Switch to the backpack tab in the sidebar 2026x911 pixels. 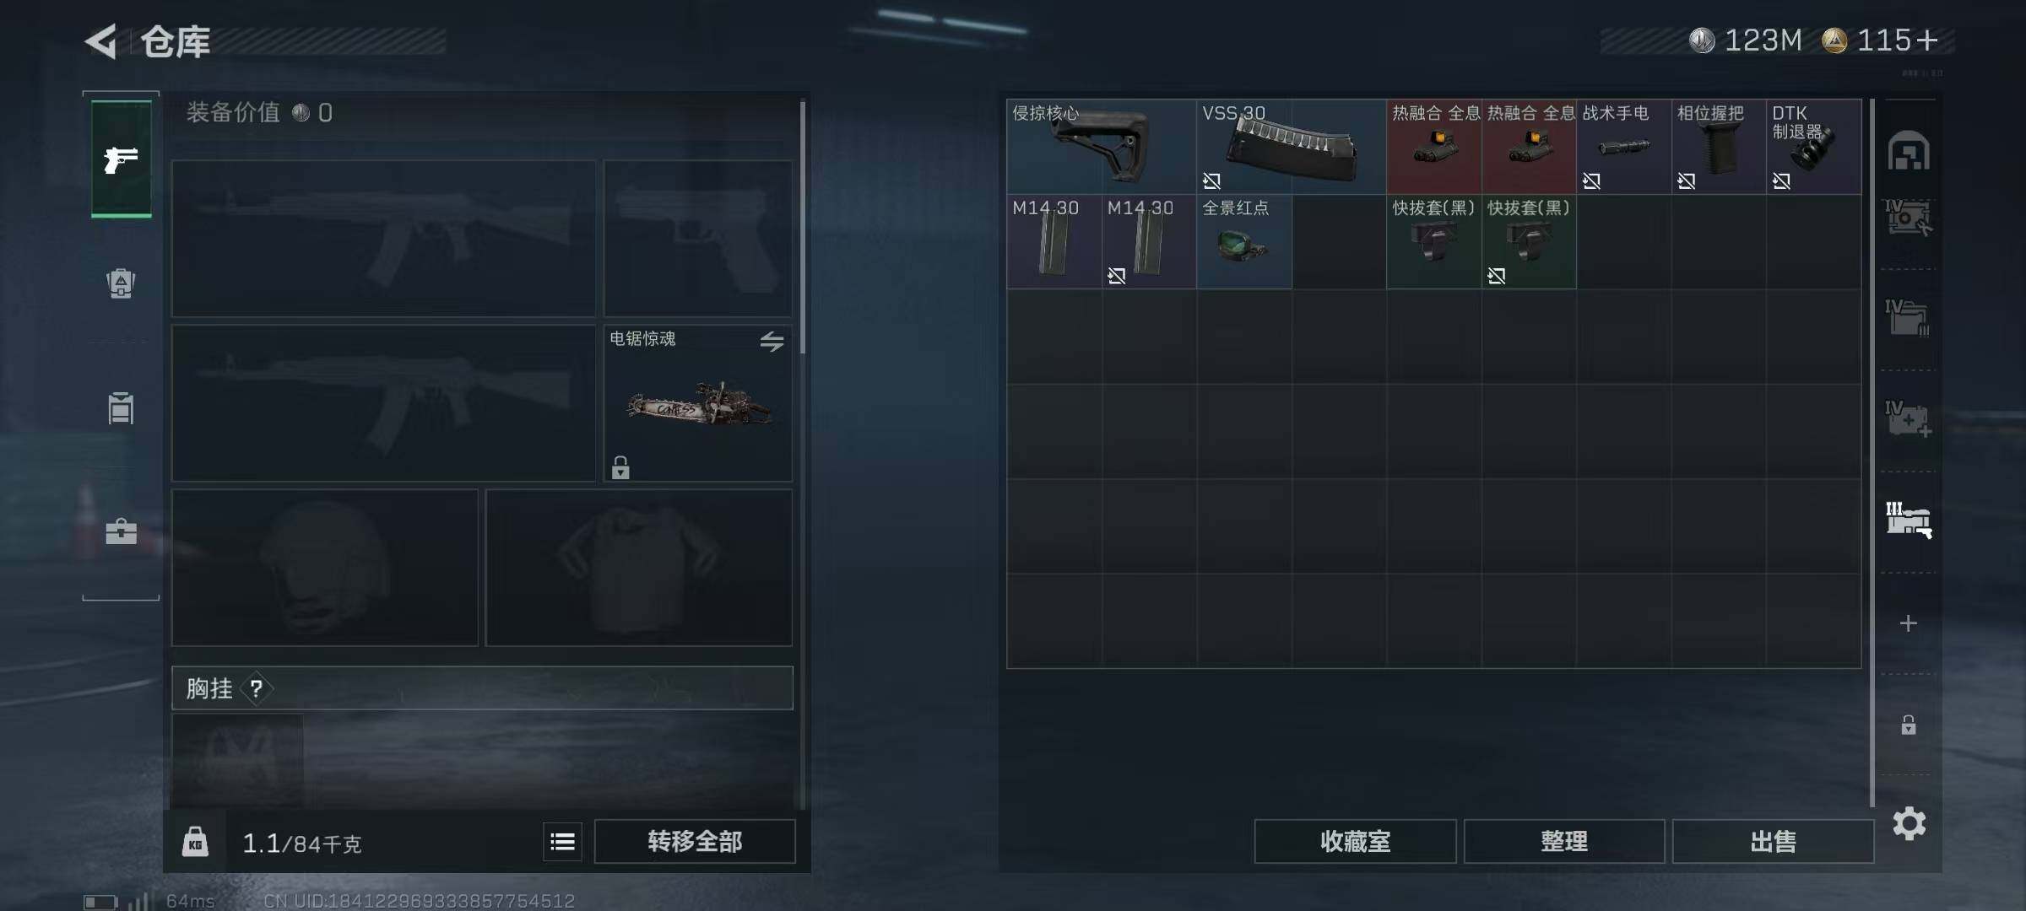coord(121,283)
